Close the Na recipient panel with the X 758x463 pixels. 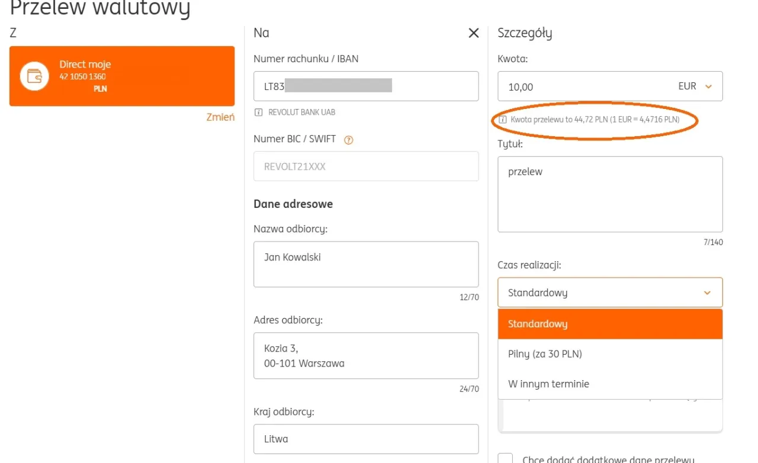[x=474, y=33]
